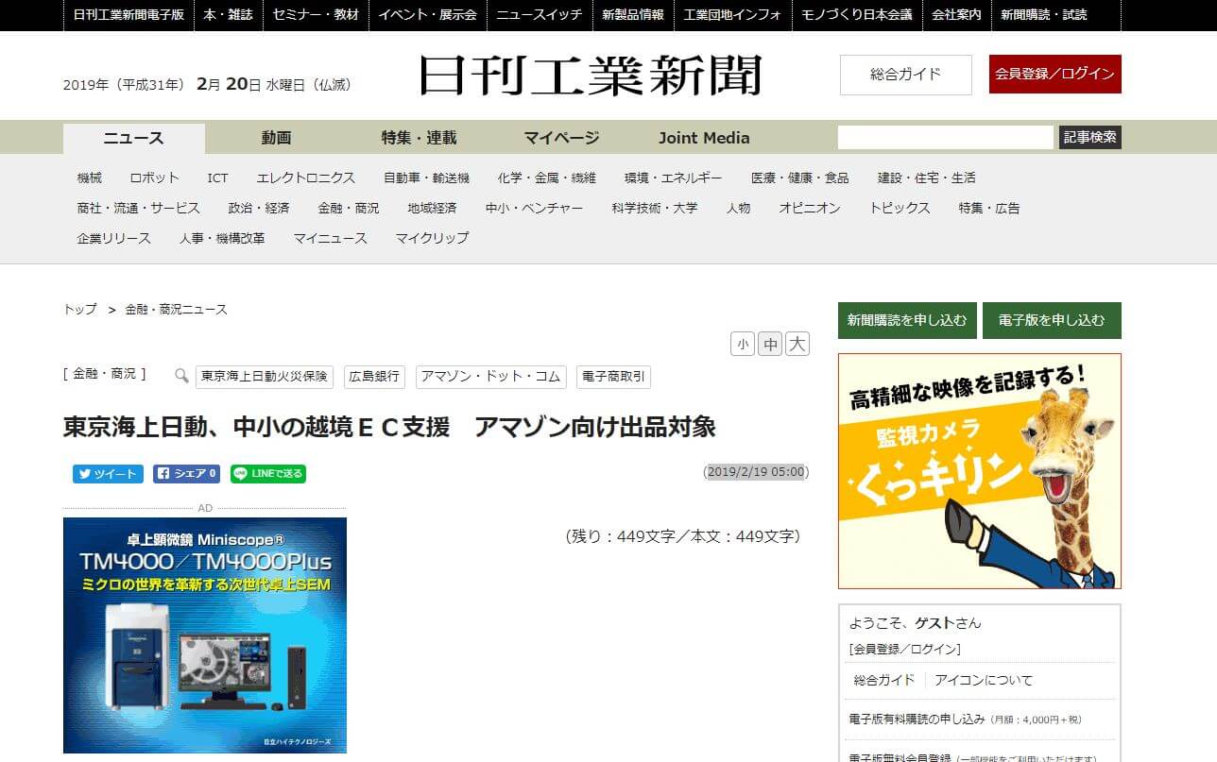Click 新聞購読を申し込む green button
The image size is (1217, 762).
pyautogui.click(x=907, y=320)
